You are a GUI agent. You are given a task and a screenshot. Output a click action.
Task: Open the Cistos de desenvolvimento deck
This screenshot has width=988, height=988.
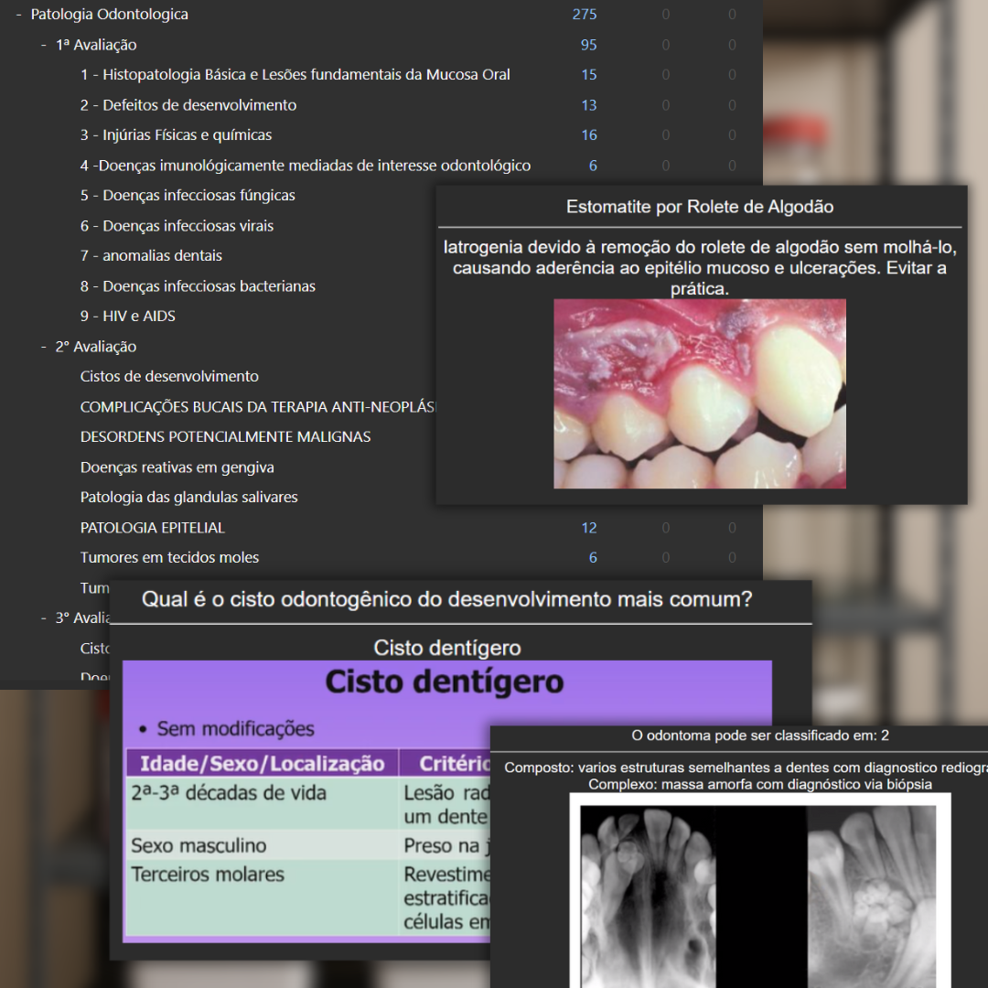[168, 376]
